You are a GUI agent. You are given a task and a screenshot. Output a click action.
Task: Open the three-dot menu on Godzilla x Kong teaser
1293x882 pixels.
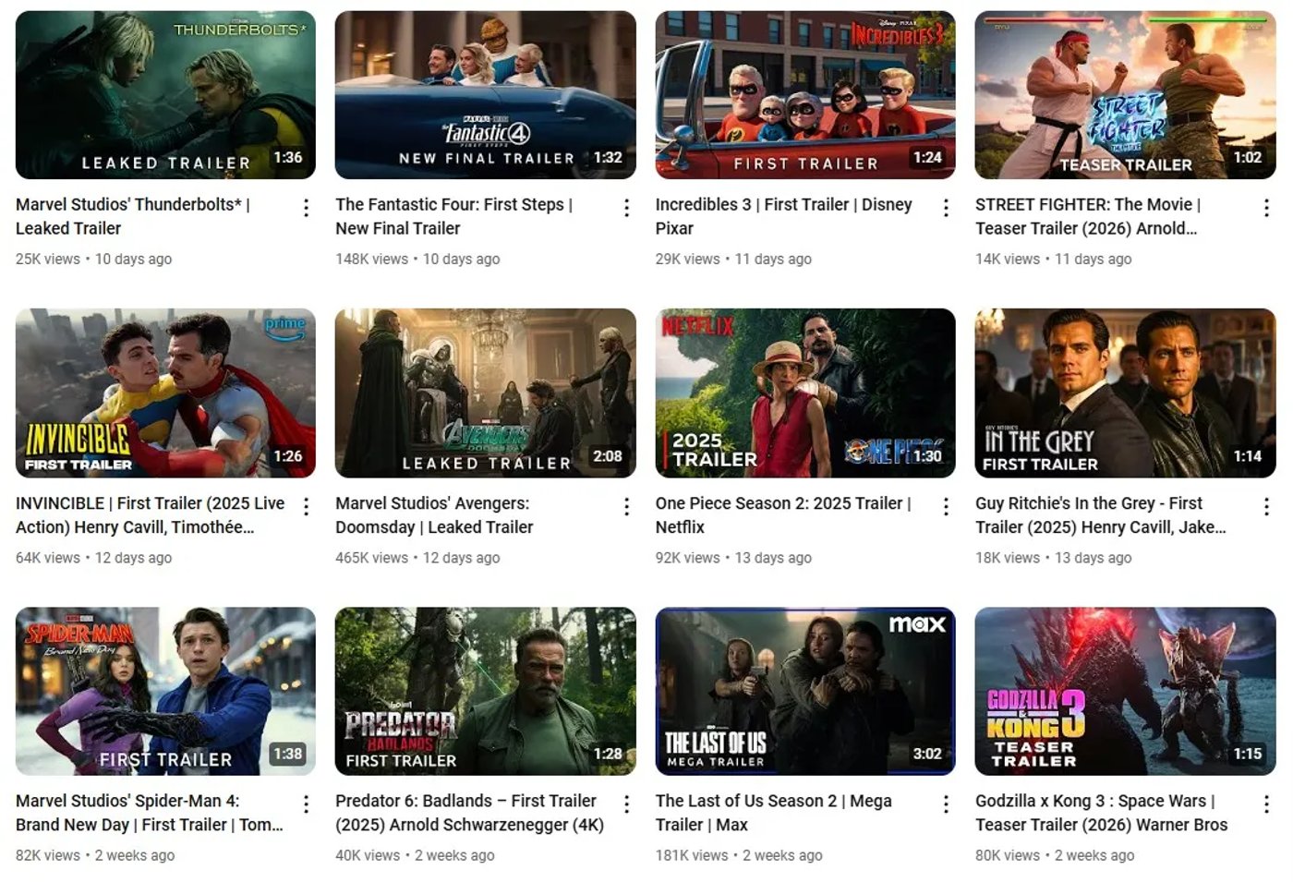[x=1266, y=804]
